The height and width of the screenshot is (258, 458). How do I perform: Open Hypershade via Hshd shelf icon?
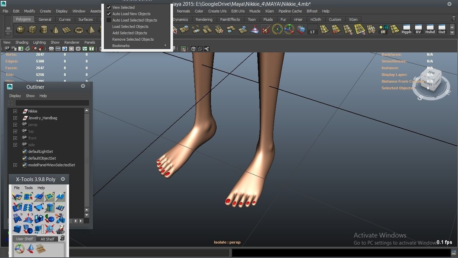click(x=430, y=30)
